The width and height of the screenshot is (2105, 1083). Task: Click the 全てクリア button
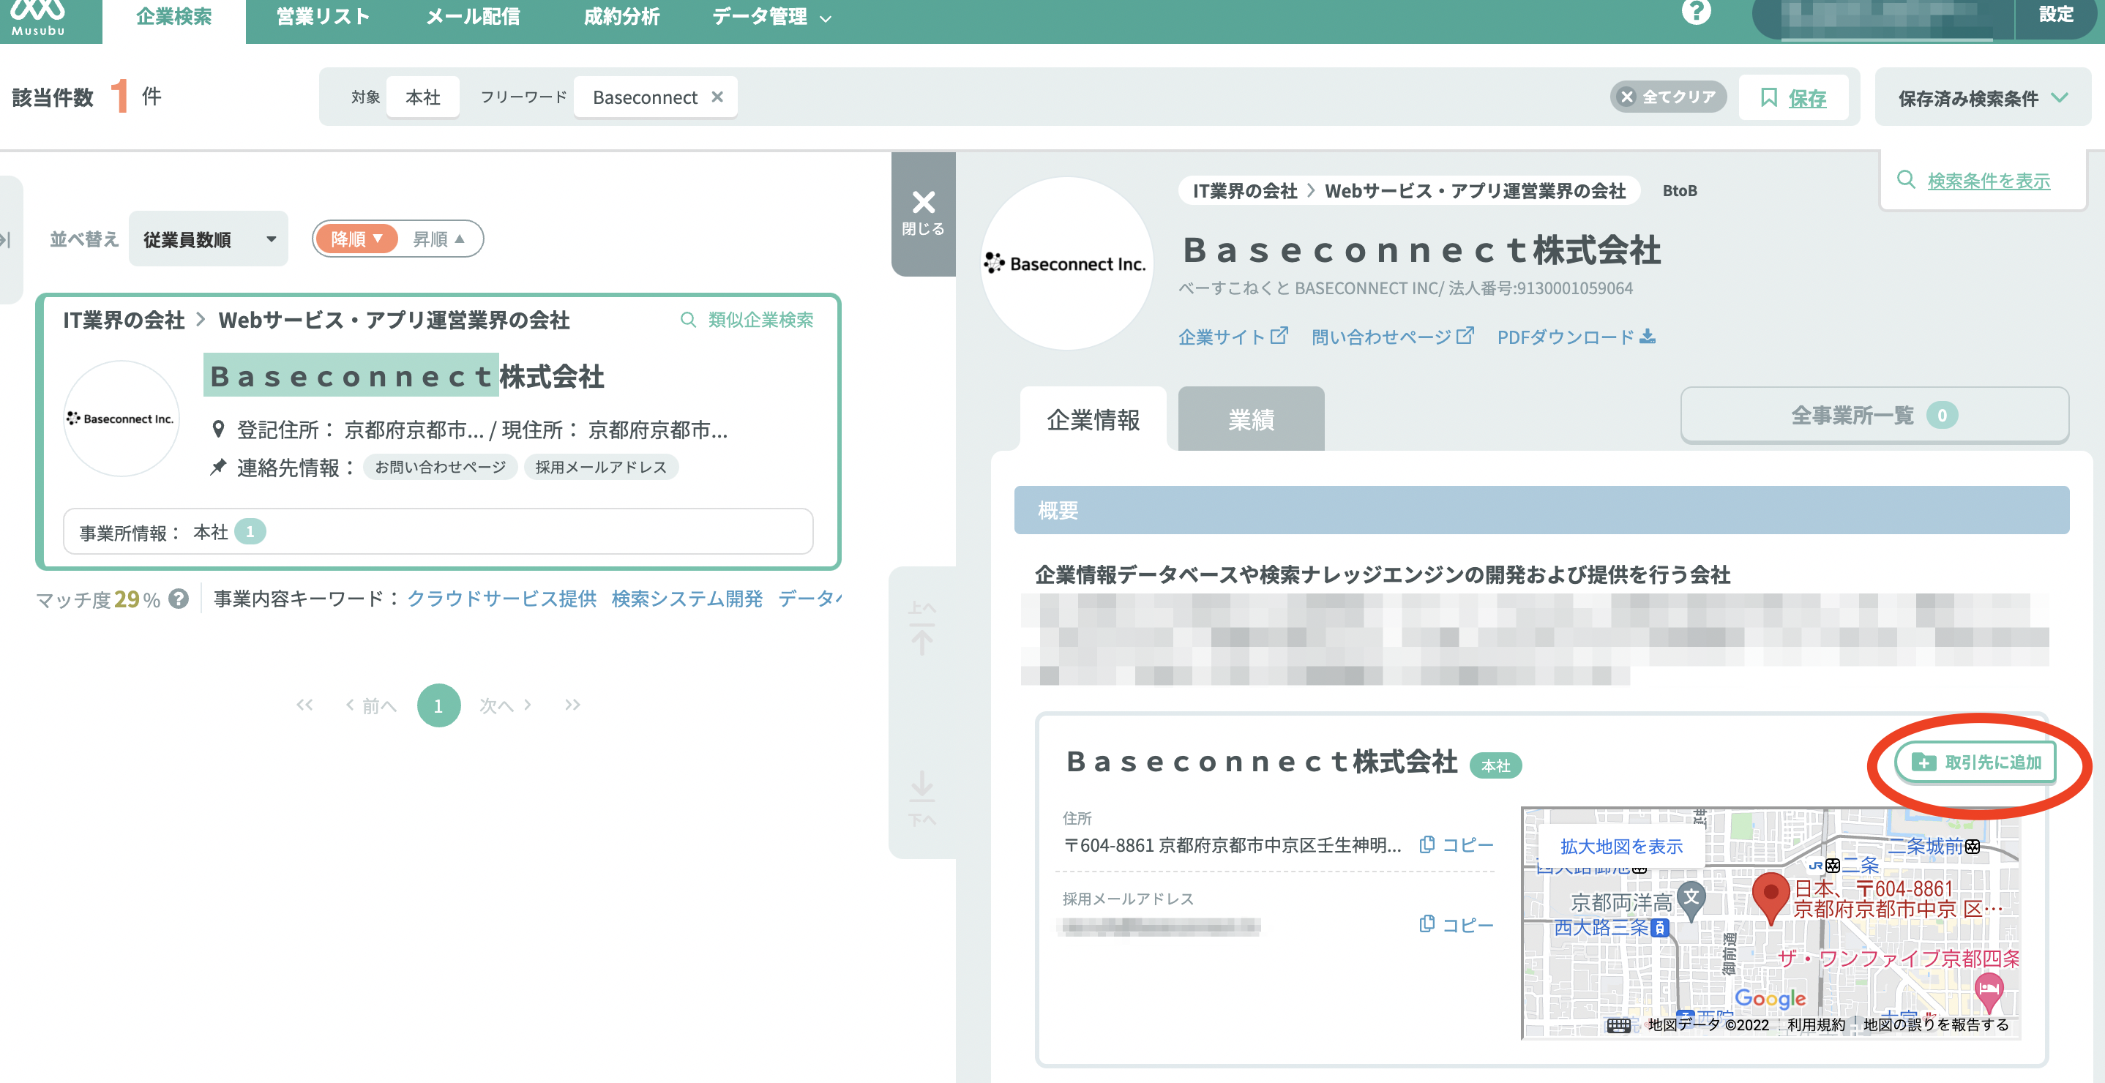(x=1668, y=97)
